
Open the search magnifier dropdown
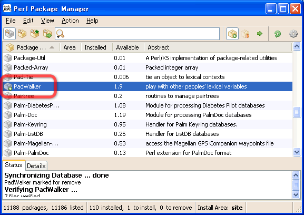pyautogui.click(x=60, y=34)
